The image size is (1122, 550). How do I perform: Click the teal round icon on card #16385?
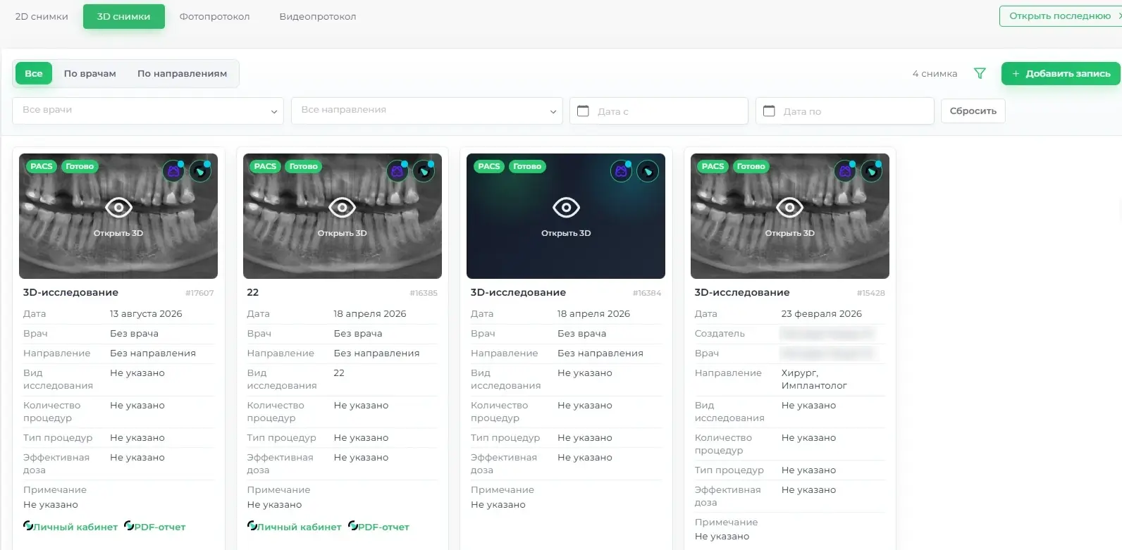point(424,171)
